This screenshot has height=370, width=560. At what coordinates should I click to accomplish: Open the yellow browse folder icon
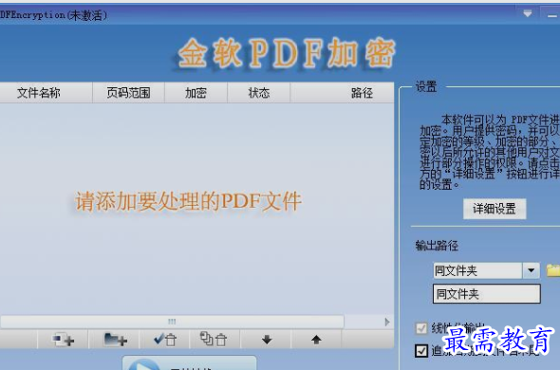553,270
